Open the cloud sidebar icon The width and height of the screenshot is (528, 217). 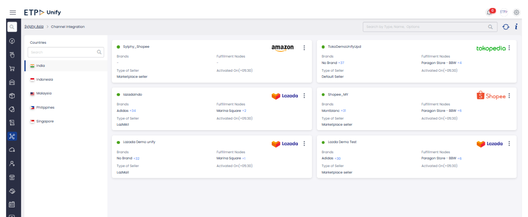pyautogui.click(x=12, y=150)
